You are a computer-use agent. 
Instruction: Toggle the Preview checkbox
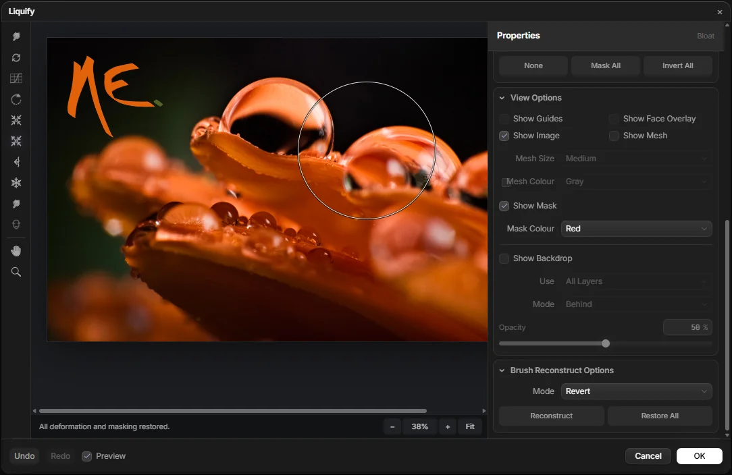point(87,456)
